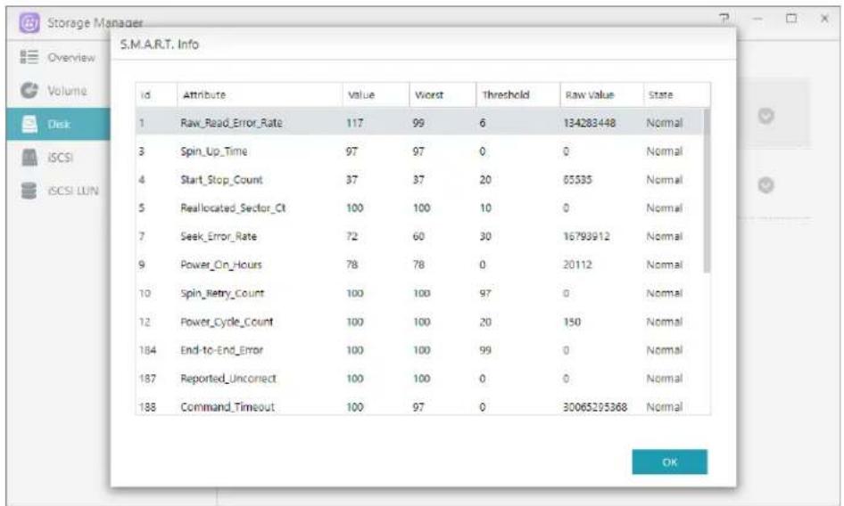The width and height of the screenshot is (844, 506).
Task: Click raw value 65535
Action: click(577, 180)
